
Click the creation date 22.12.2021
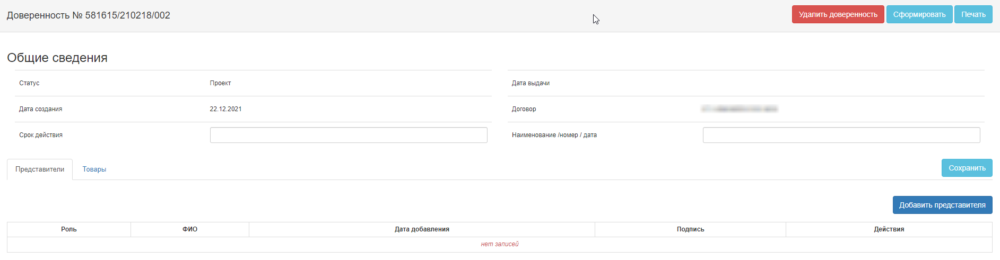click(225, 109)
